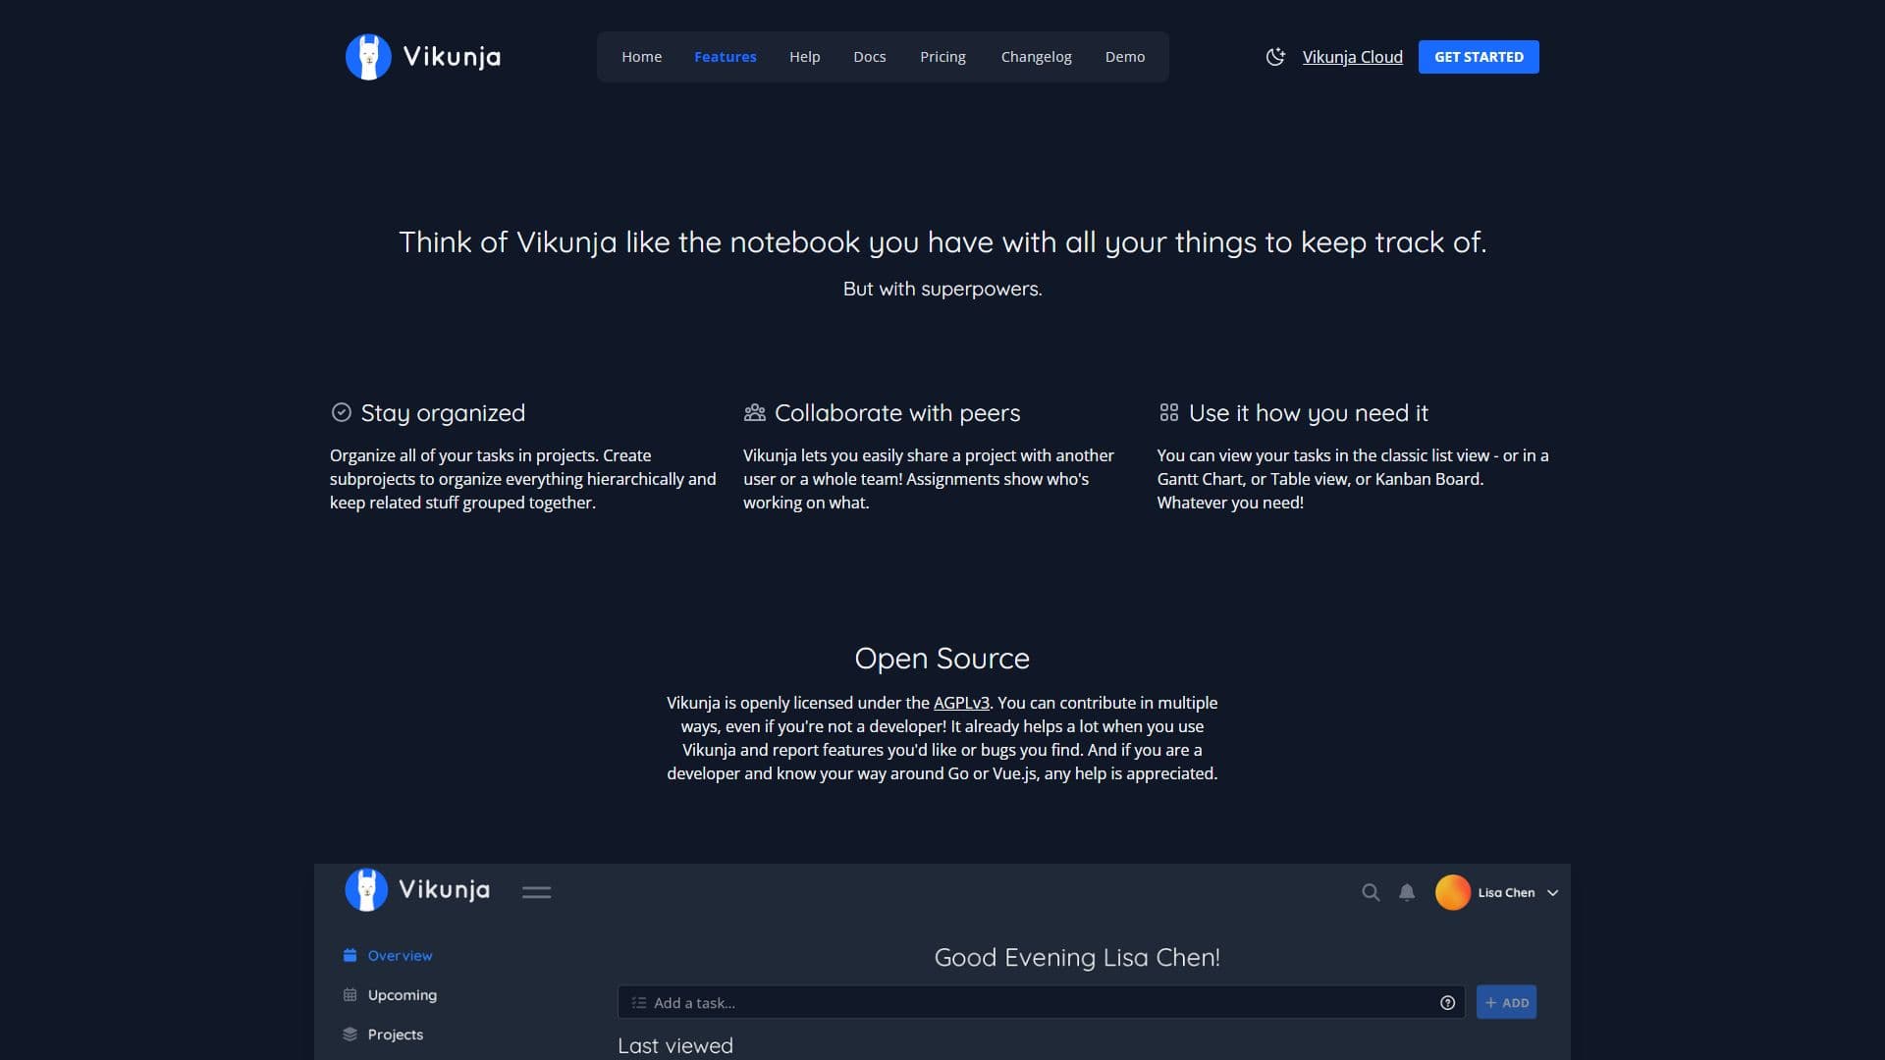Click the Last viewed heading
The width and height of the screenshot is (1885, 1060).
(675, 1045)
